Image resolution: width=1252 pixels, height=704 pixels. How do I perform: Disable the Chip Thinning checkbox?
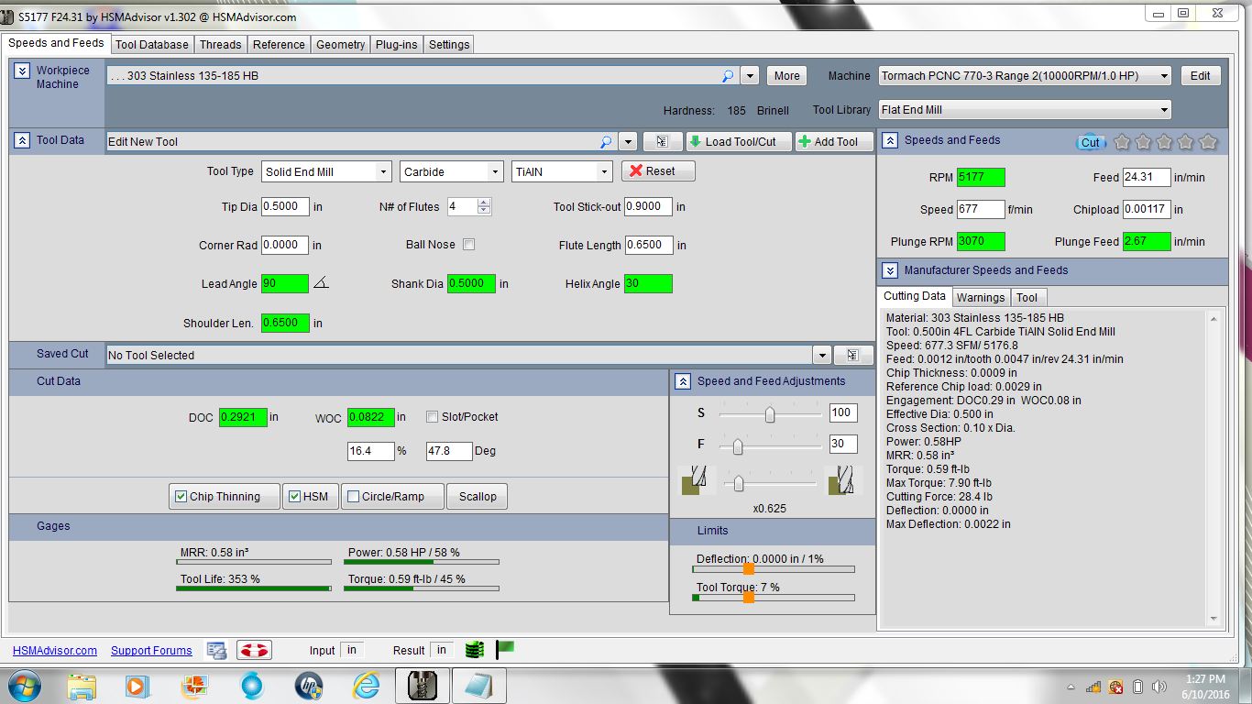[181, 497]
